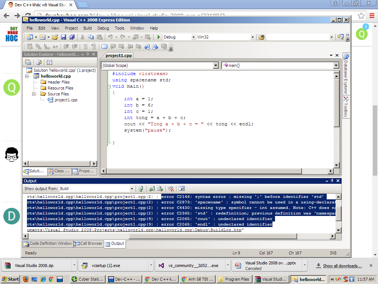Go to next message in Output panel
The height and width of the screenshot is (284, 378).
(x=160, y=189)
